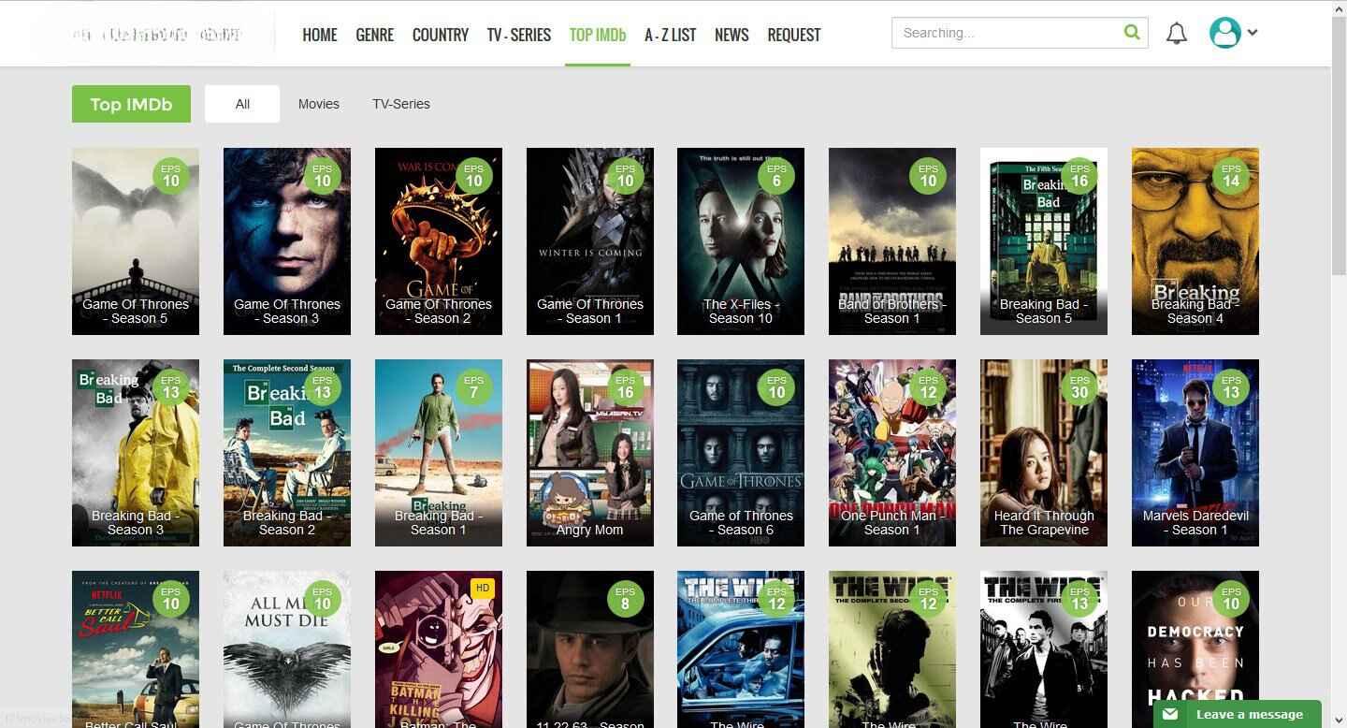
Task: Click EPS 10 badge on Game Of Thrones Season 5
Action: pos(171,176)
